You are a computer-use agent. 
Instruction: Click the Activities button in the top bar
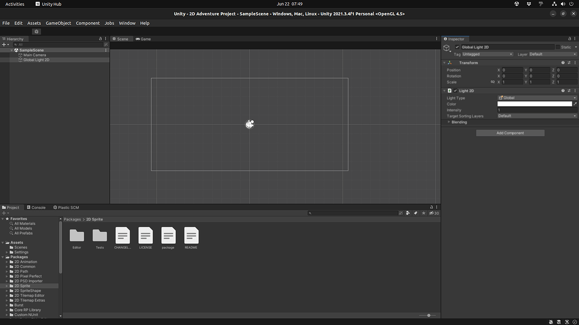[x=14, y=4]
